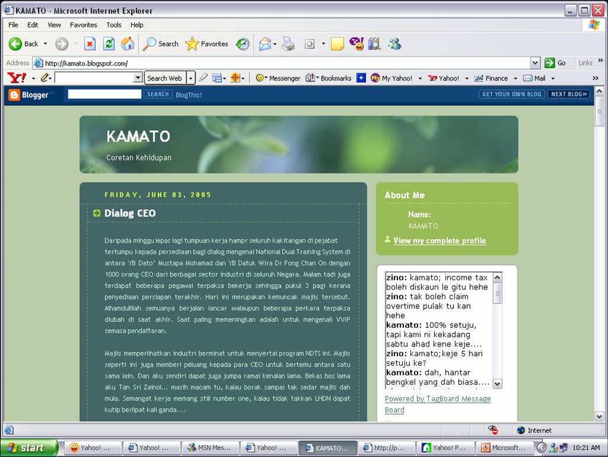Open the Favorites star toolbar button

click(206, 44)
